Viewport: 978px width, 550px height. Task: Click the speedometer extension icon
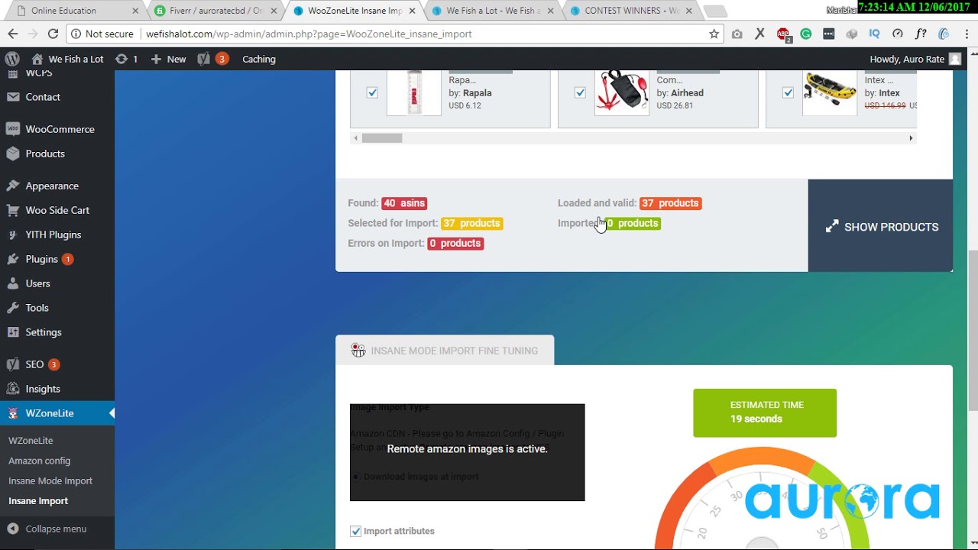(x=897, y=34)
